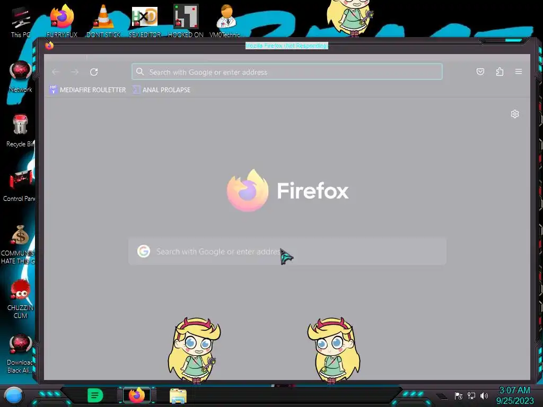543x407 pixels.
Task: Open This PC desktop icon
Action: click(x=21, y=22)
